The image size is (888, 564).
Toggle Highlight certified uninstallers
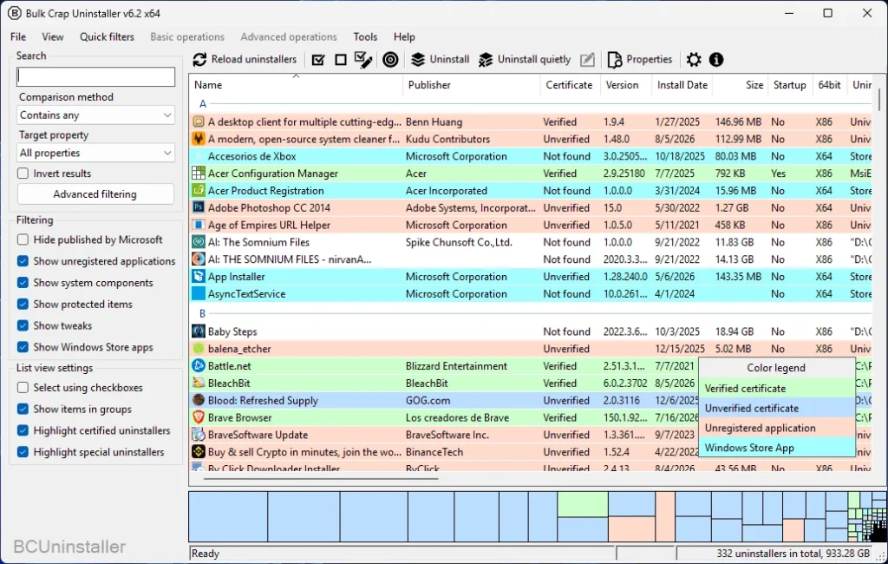click(x=23, y=430)
